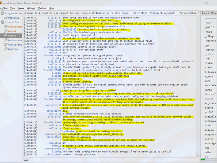Viewport: 217px width, 163px height.
Task: Click the #postgresql channel icon
Action: pyautogui.click(x=6, y=44)
